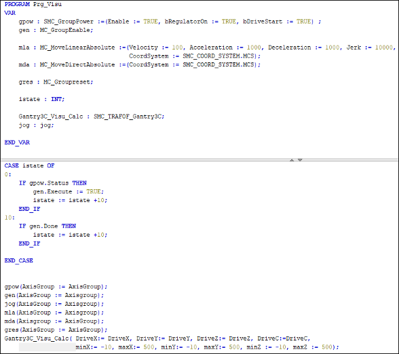
Task: Click the END_CASE keyword
Action: point(18,260)
